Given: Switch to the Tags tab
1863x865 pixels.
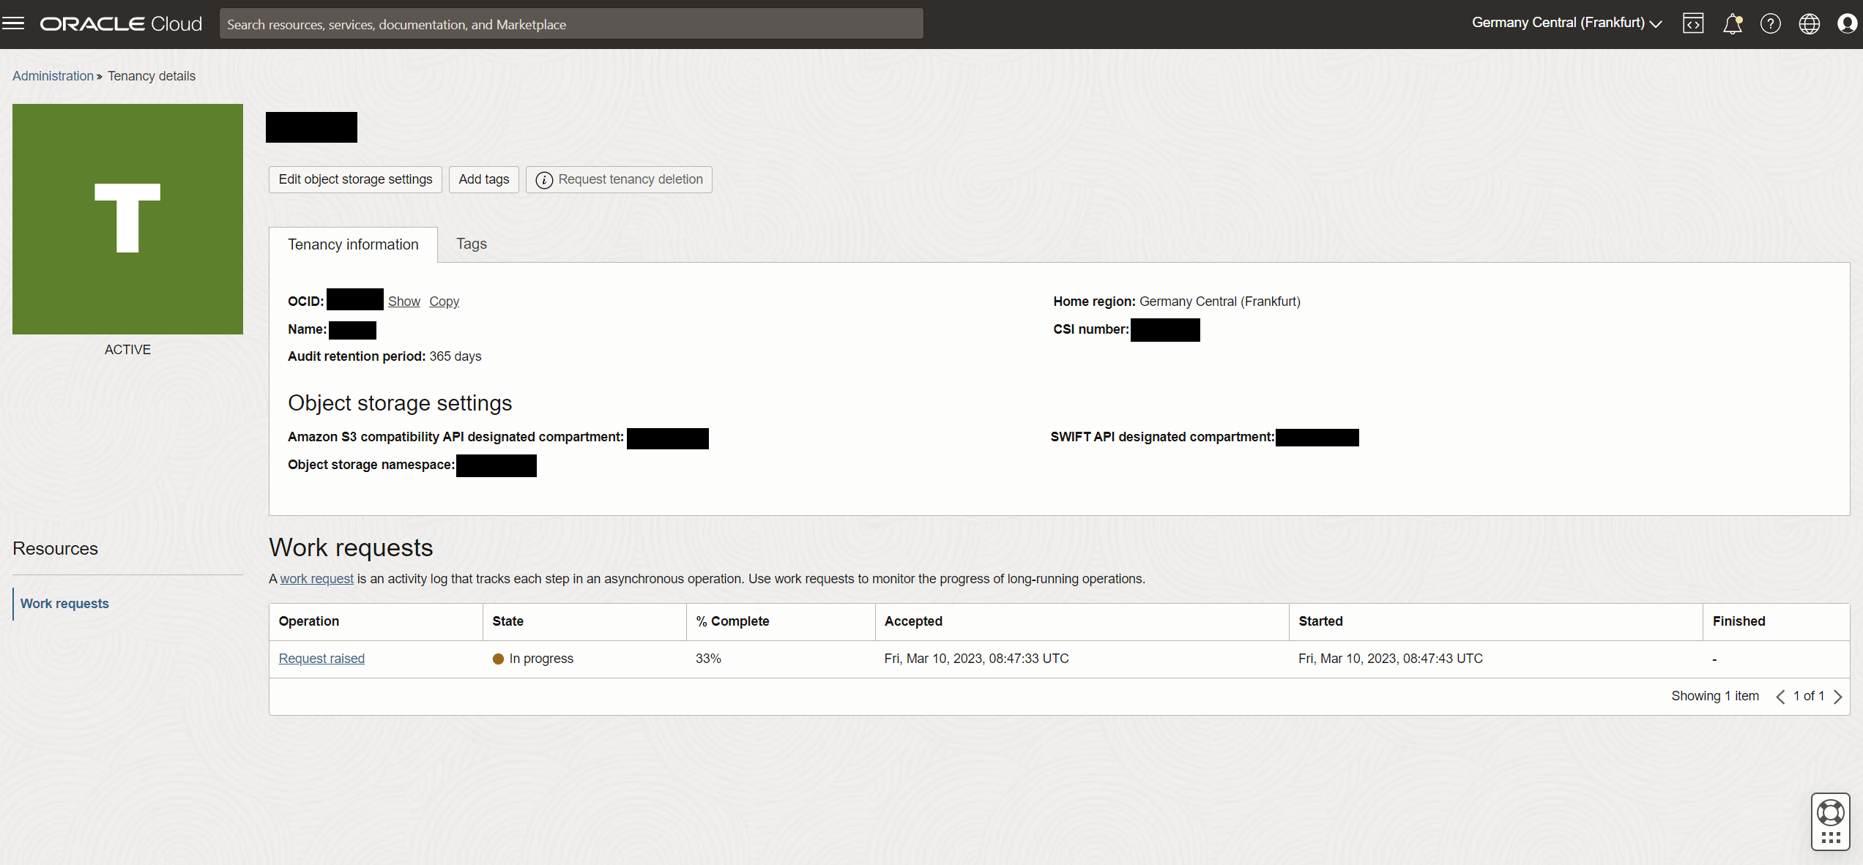Looking at the screenshot, I should [471, 244].
